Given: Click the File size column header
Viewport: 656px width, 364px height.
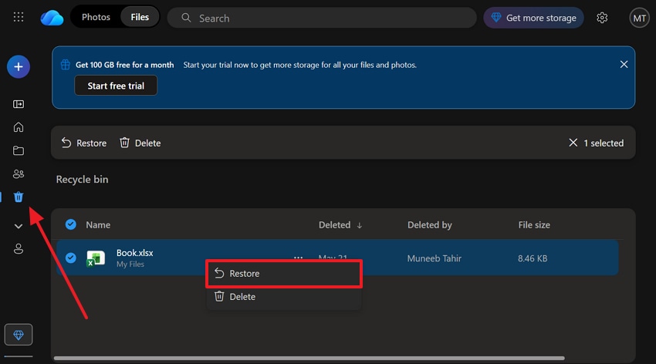Looking at the screenshot, I should point(534,225).
